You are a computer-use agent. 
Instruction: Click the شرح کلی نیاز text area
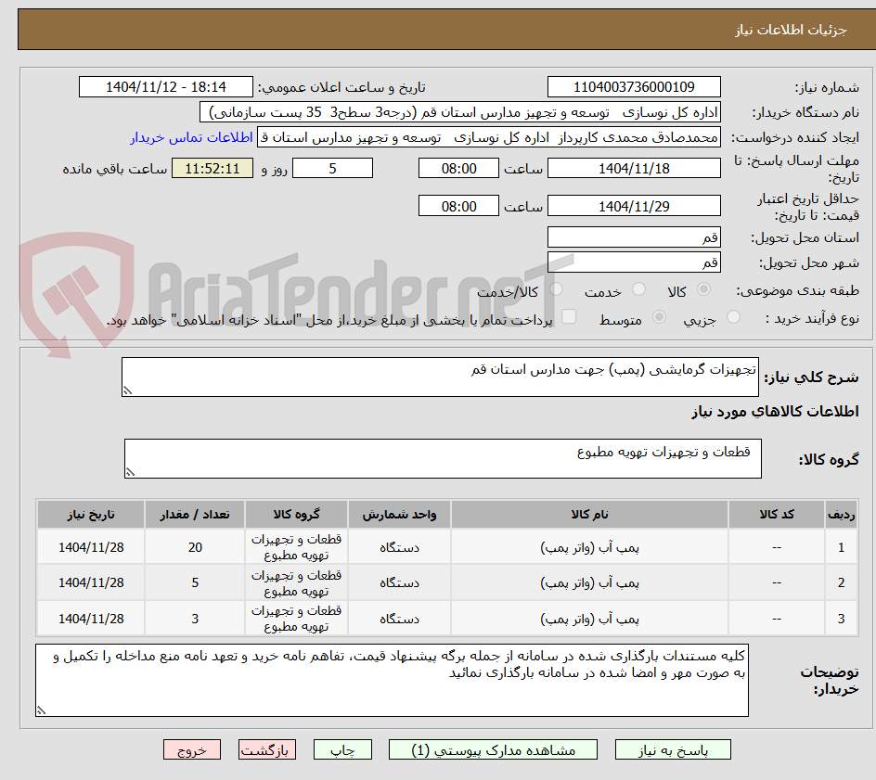click(440, 377)
